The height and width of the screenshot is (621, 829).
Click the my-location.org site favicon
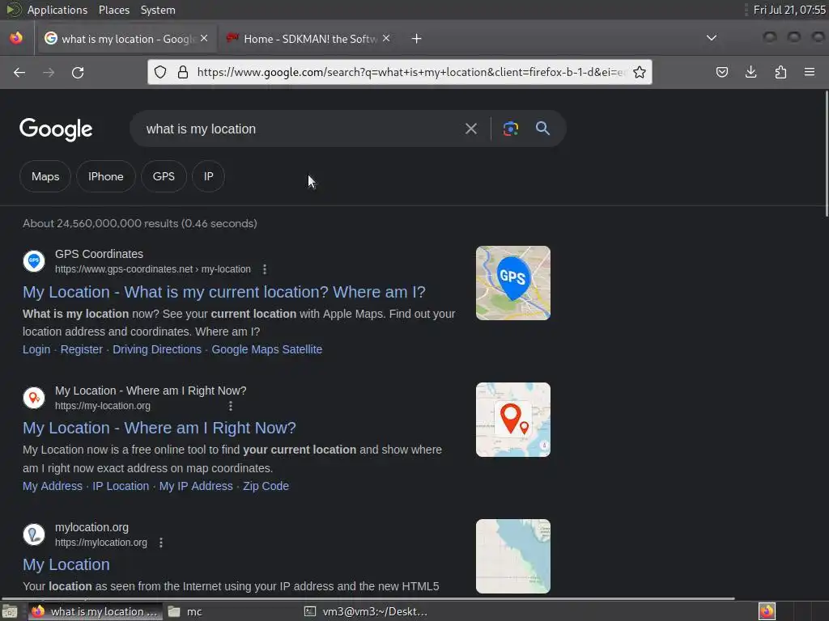pos(34,398)
